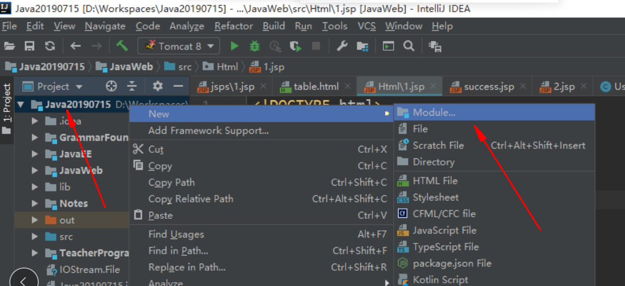Click the green Run button

235,46
